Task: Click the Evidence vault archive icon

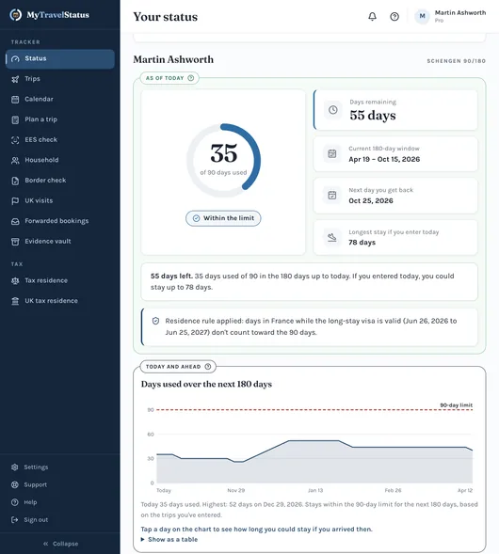Action: [x=15, y=242]
